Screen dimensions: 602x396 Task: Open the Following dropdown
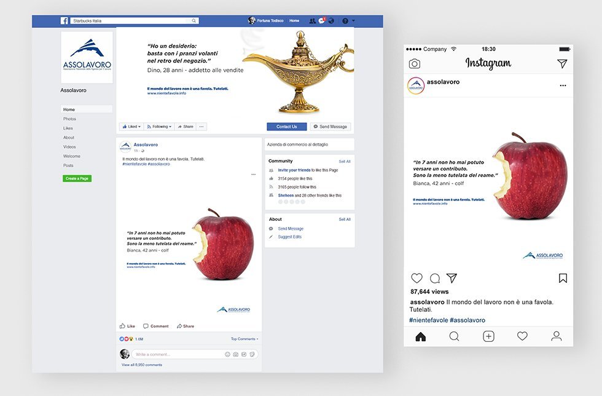tap(159, 127)
